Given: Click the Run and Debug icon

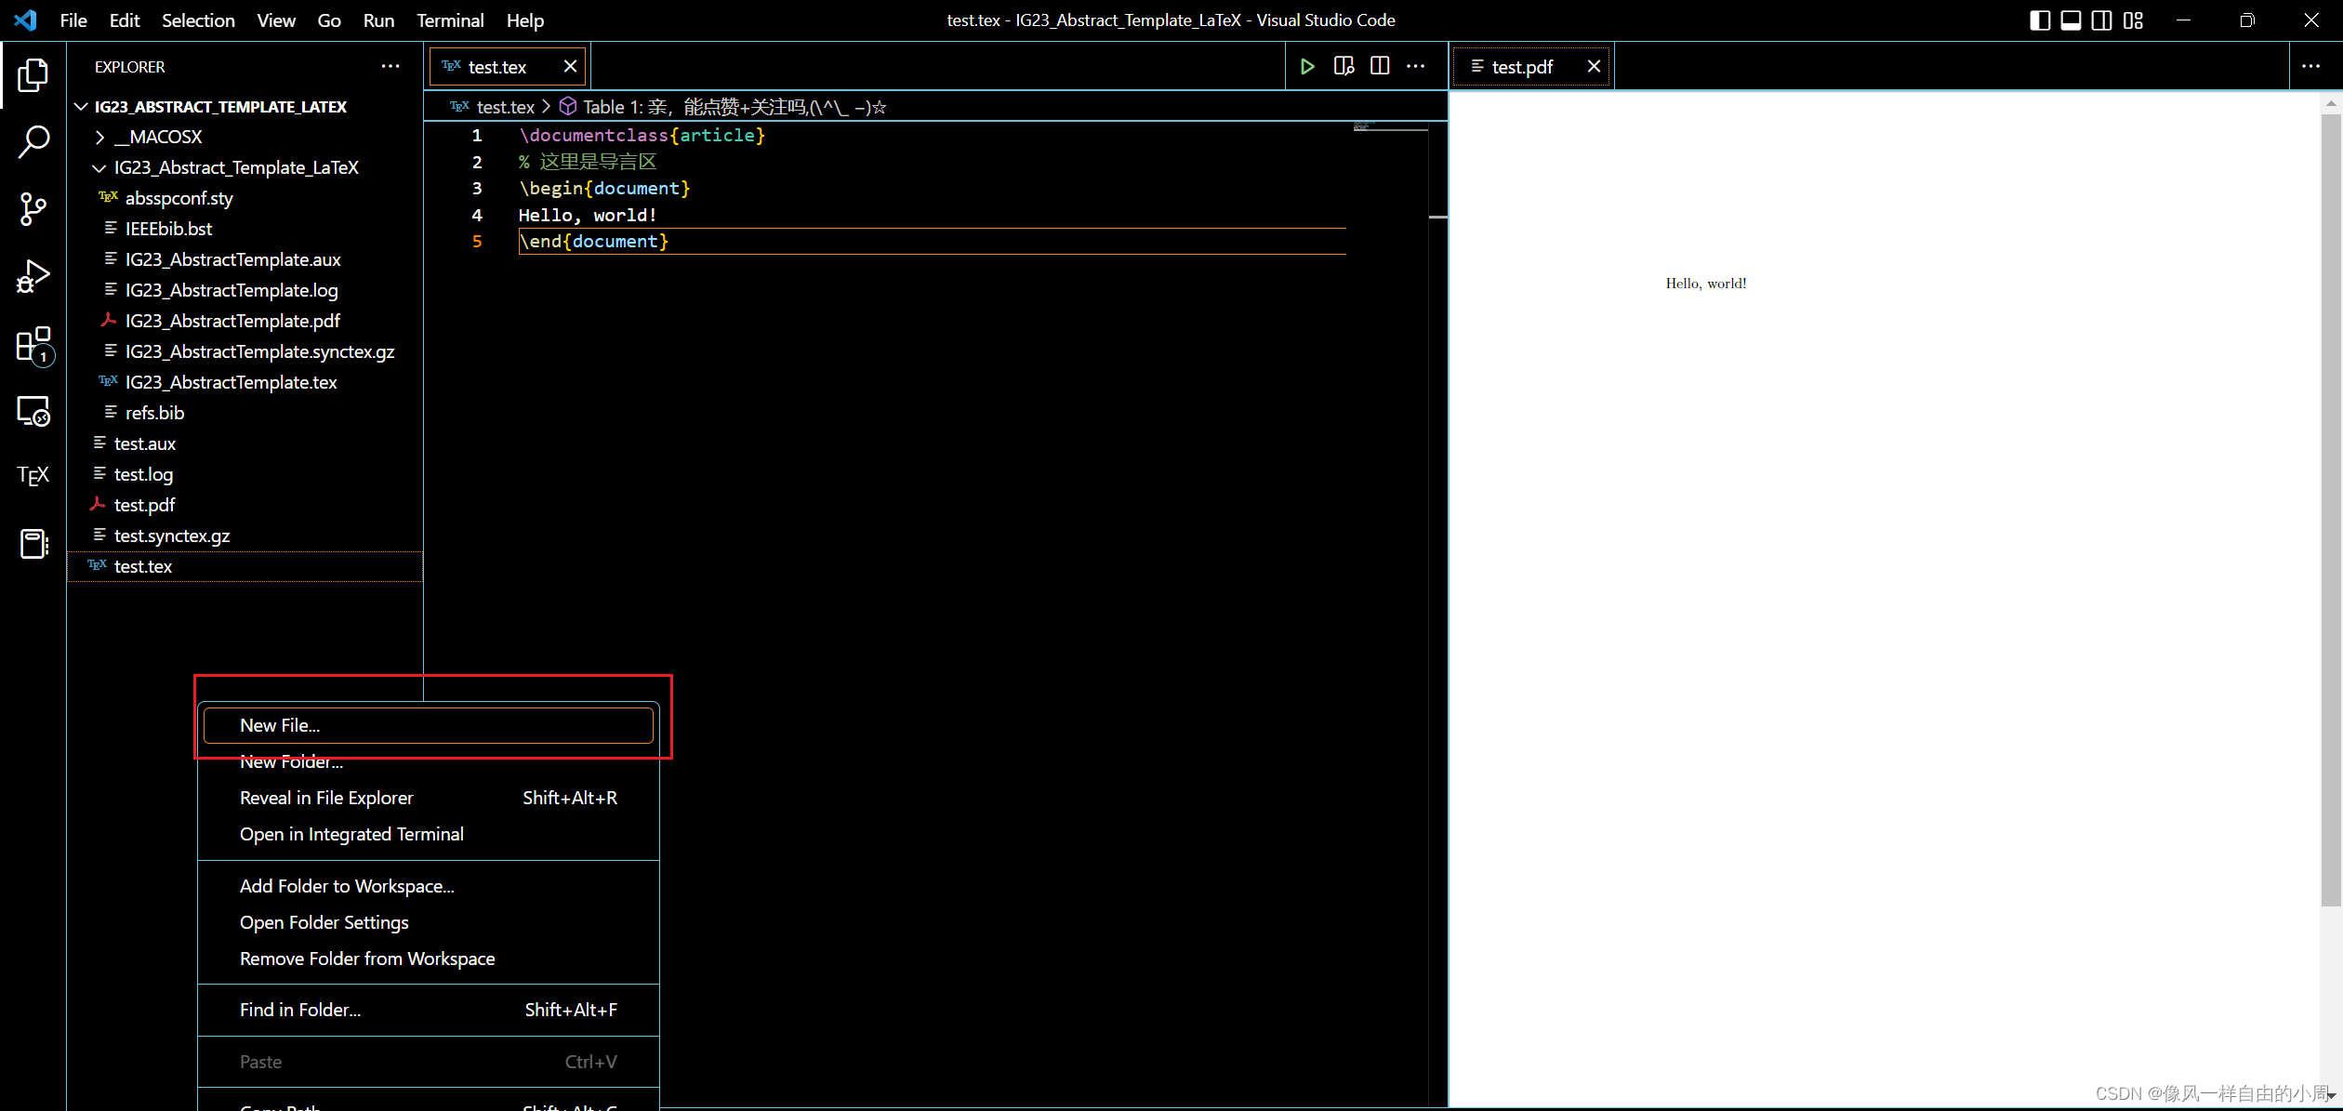Looking at the screenshot, I should point(33,278).
